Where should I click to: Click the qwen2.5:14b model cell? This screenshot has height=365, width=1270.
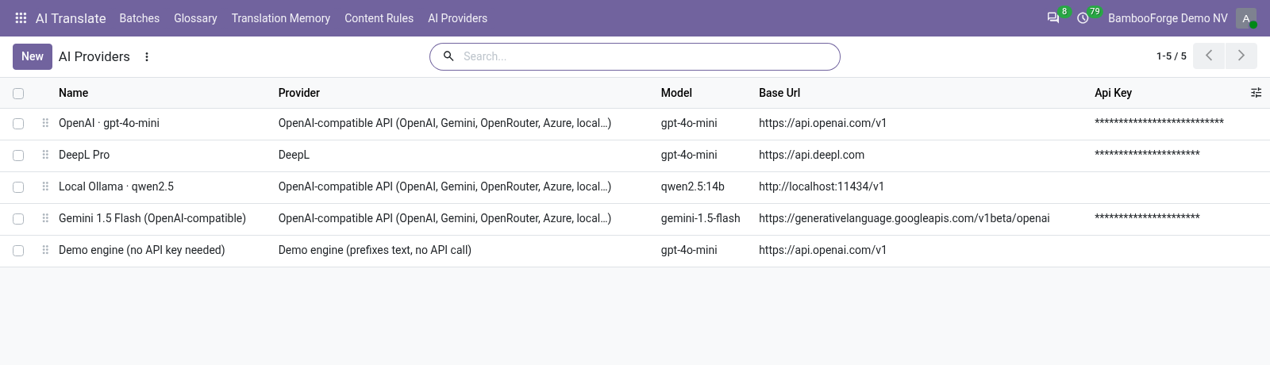693,186
